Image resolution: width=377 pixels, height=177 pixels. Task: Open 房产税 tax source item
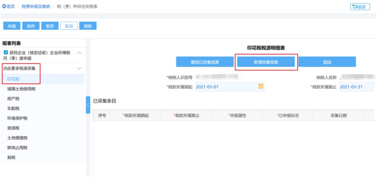[13, 99]
